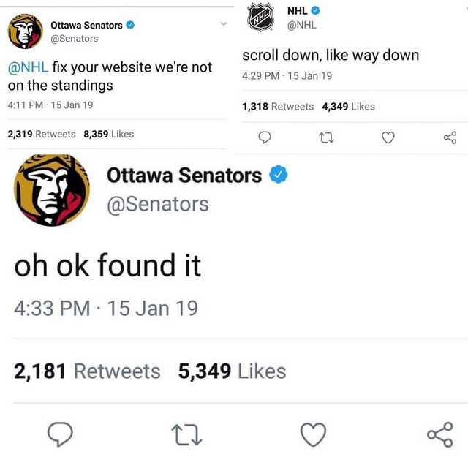Image resolution: width=468 pixels, height=468 pixels.
Task: Share the 'oh ok found it' tweet
Action: (x=440, y=434)
